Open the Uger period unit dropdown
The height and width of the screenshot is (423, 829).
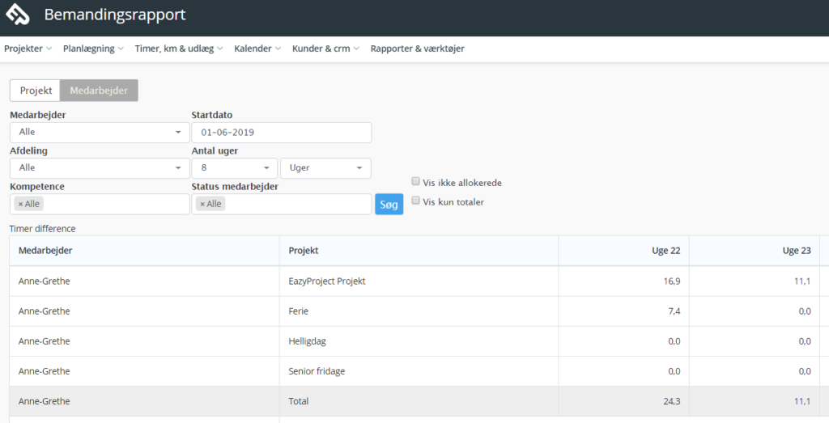pos(325,168)
